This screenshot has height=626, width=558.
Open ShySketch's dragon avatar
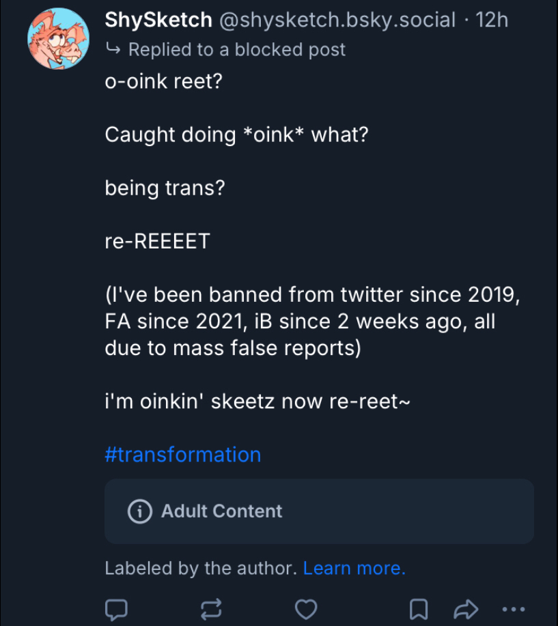click(58, 39)
